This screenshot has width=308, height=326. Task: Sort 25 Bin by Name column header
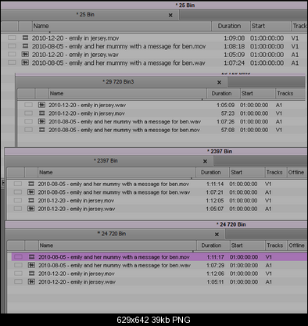(x=122, y=26)
